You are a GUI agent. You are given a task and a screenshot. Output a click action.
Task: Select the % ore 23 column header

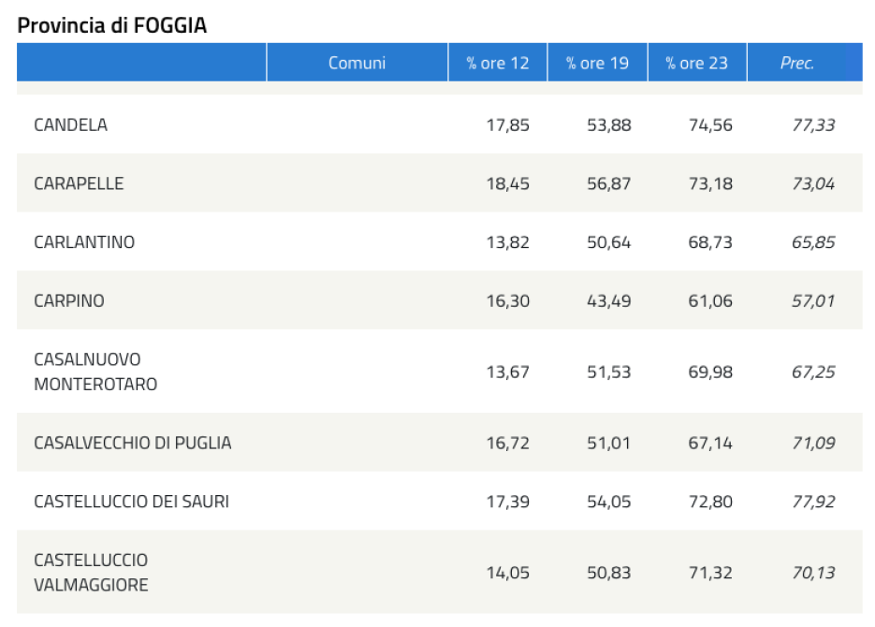point(697,63)
